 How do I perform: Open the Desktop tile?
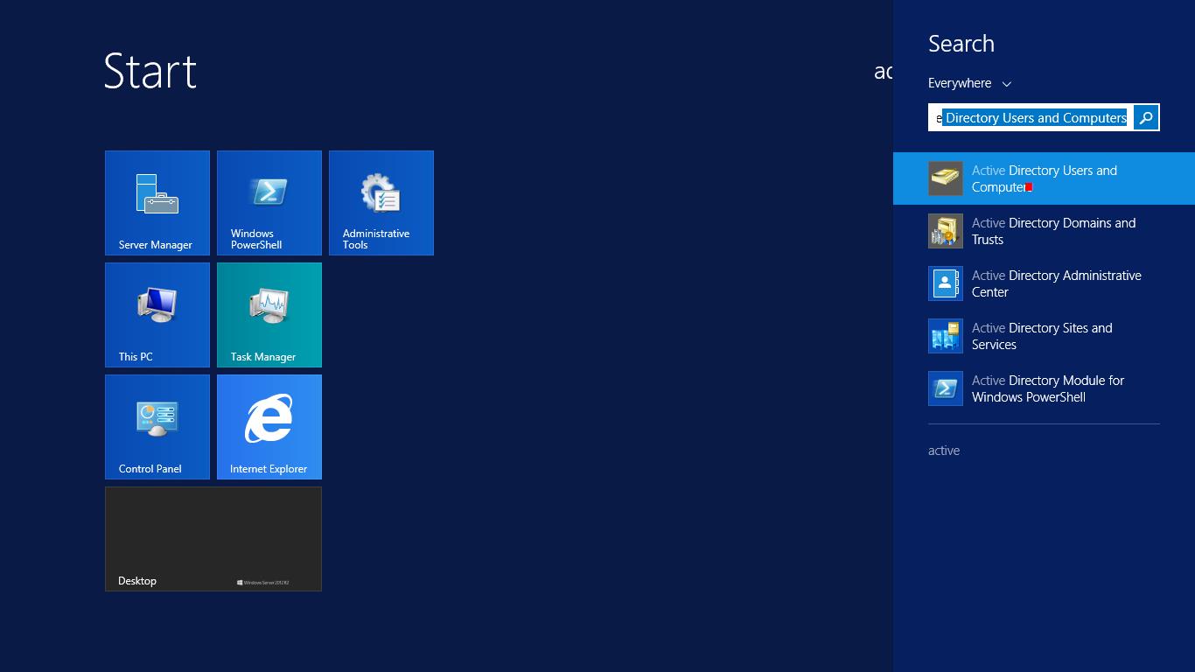click(213, 539)
